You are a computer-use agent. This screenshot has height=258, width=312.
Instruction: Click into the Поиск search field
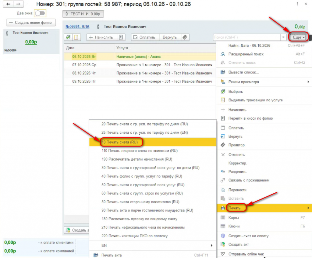point(247,37)
